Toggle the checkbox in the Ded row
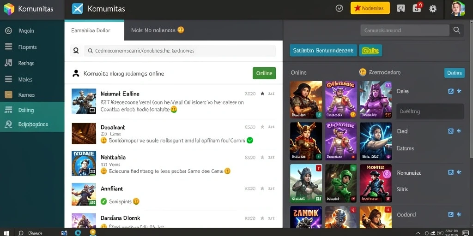Viewport: 473px width, 236px height. pyautogui.click(x=451, y=131)
